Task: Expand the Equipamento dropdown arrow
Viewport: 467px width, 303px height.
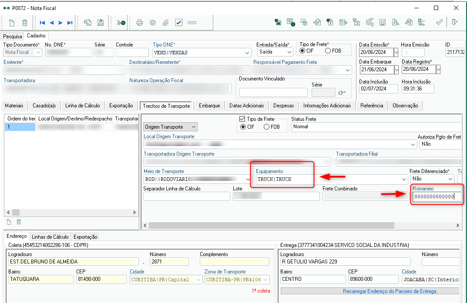Action: click(404, 179)
